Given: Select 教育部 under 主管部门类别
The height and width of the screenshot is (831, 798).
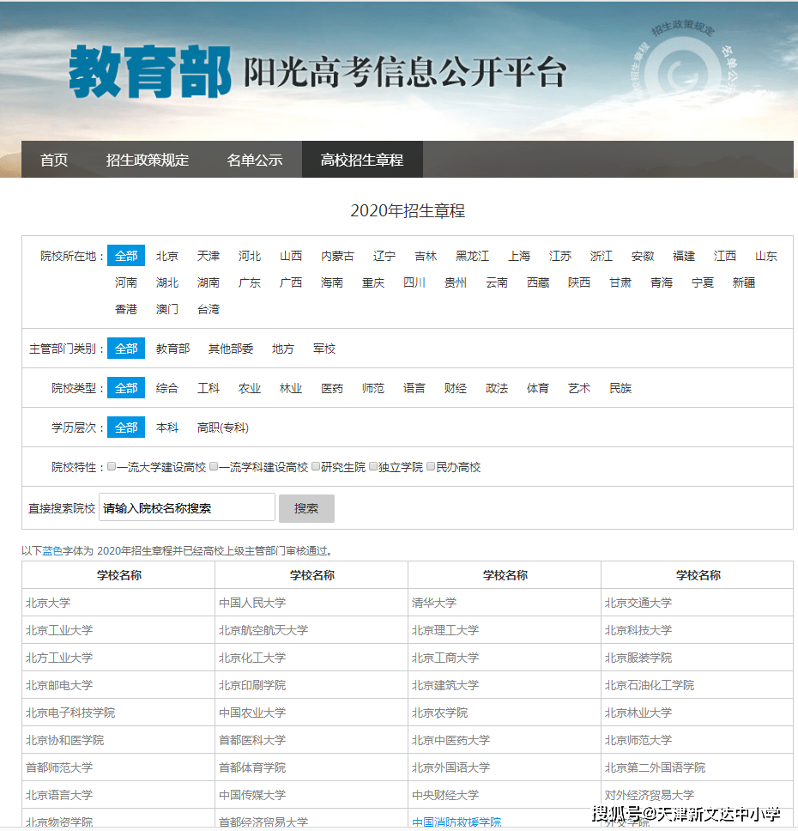Looking at the screenshot, I should pos(172,349).
